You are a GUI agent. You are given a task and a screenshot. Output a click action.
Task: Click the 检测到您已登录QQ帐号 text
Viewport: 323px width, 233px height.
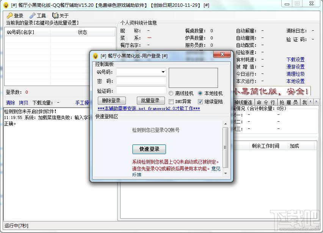point(156,130)
